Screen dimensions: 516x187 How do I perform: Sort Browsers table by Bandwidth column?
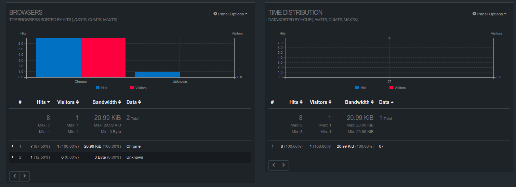(x=107, y=102)
